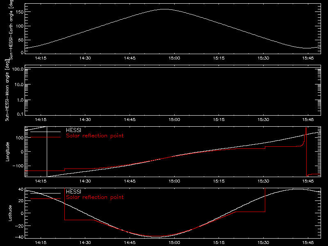328x246 pixels.
Task: Click red legend line sample in Latitude plot
Action: [46, 199]
